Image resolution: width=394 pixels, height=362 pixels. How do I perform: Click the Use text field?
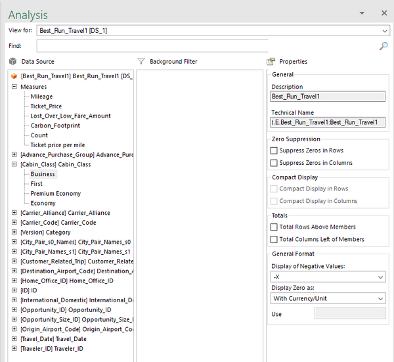coord(350,313)
